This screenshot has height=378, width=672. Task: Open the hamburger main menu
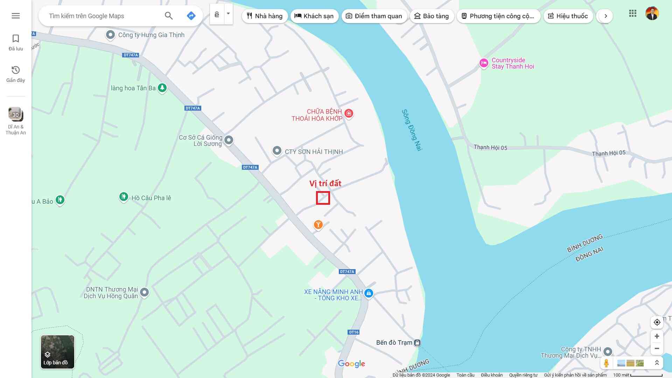point(15,16)
